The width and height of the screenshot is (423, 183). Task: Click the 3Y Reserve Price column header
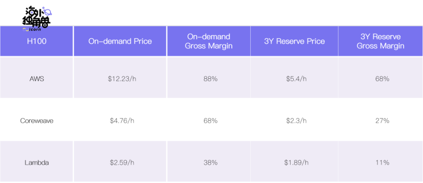tap(294, 42)
